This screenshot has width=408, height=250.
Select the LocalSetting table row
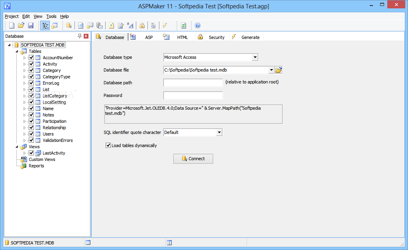click(54, 102)
